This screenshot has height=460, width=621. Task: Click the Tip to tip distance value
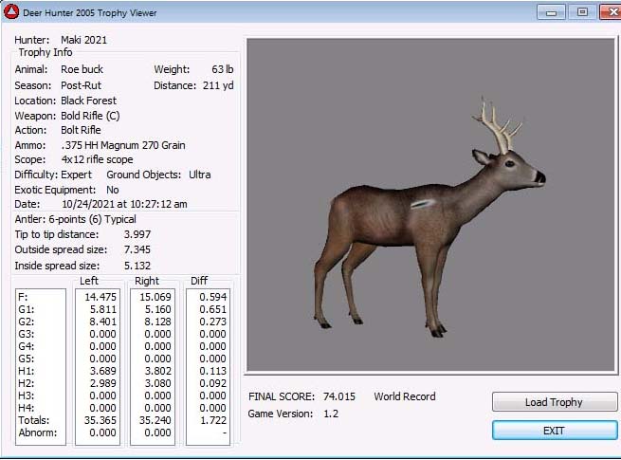[x=137, y=234]
